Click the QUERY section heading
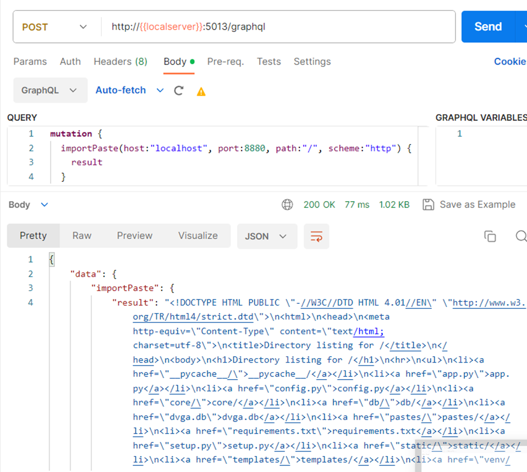 pos(22,118)
